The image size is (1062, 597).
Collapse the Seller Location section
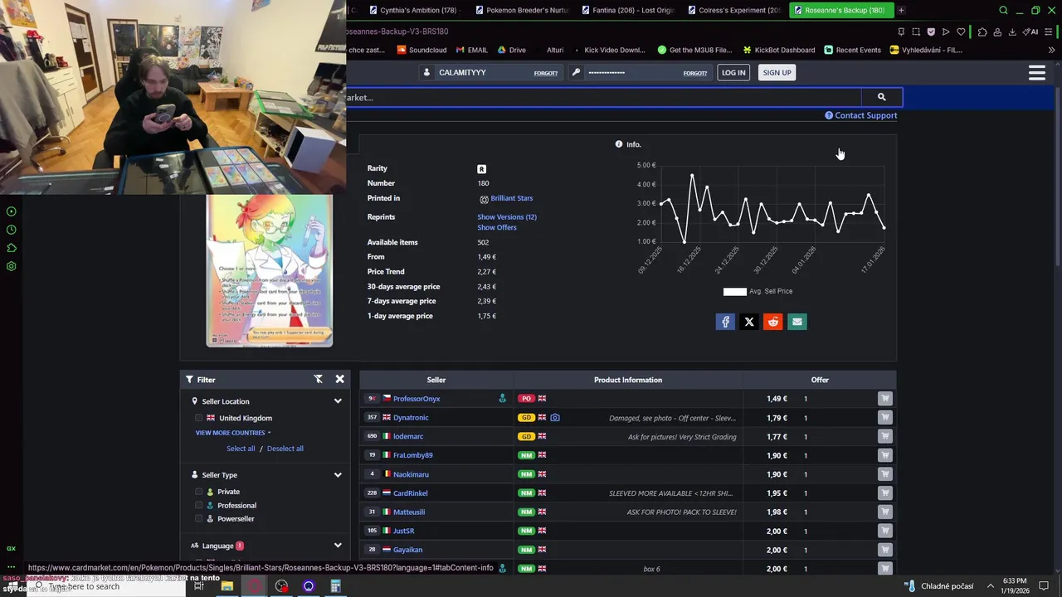click(338, 401)
